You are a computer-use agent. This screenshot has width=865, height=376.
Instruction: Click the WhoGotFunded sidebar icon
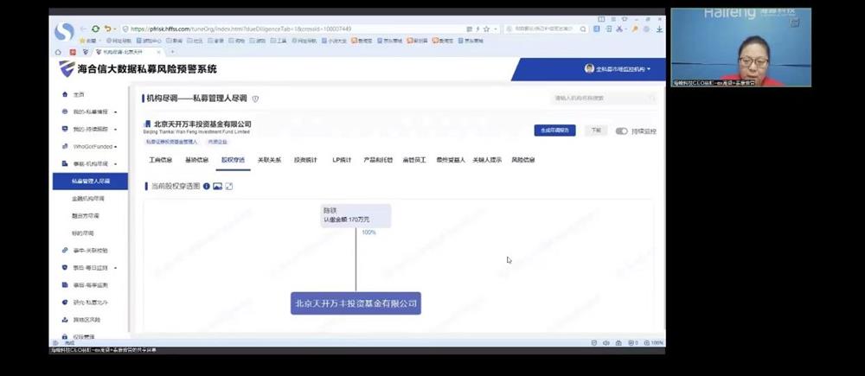click(65, 147)
